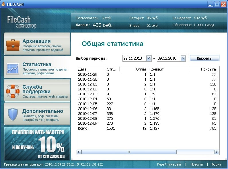Open the end date 09.12.2010 dropdown
The height and width of the screenshot is (169, 228).
(183, 58)
